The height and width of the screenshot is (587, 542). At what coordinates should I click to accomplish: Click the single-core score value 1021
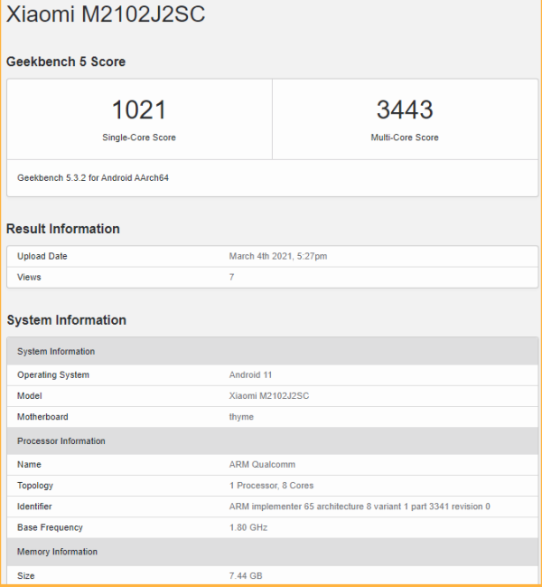tap(139, 109)
